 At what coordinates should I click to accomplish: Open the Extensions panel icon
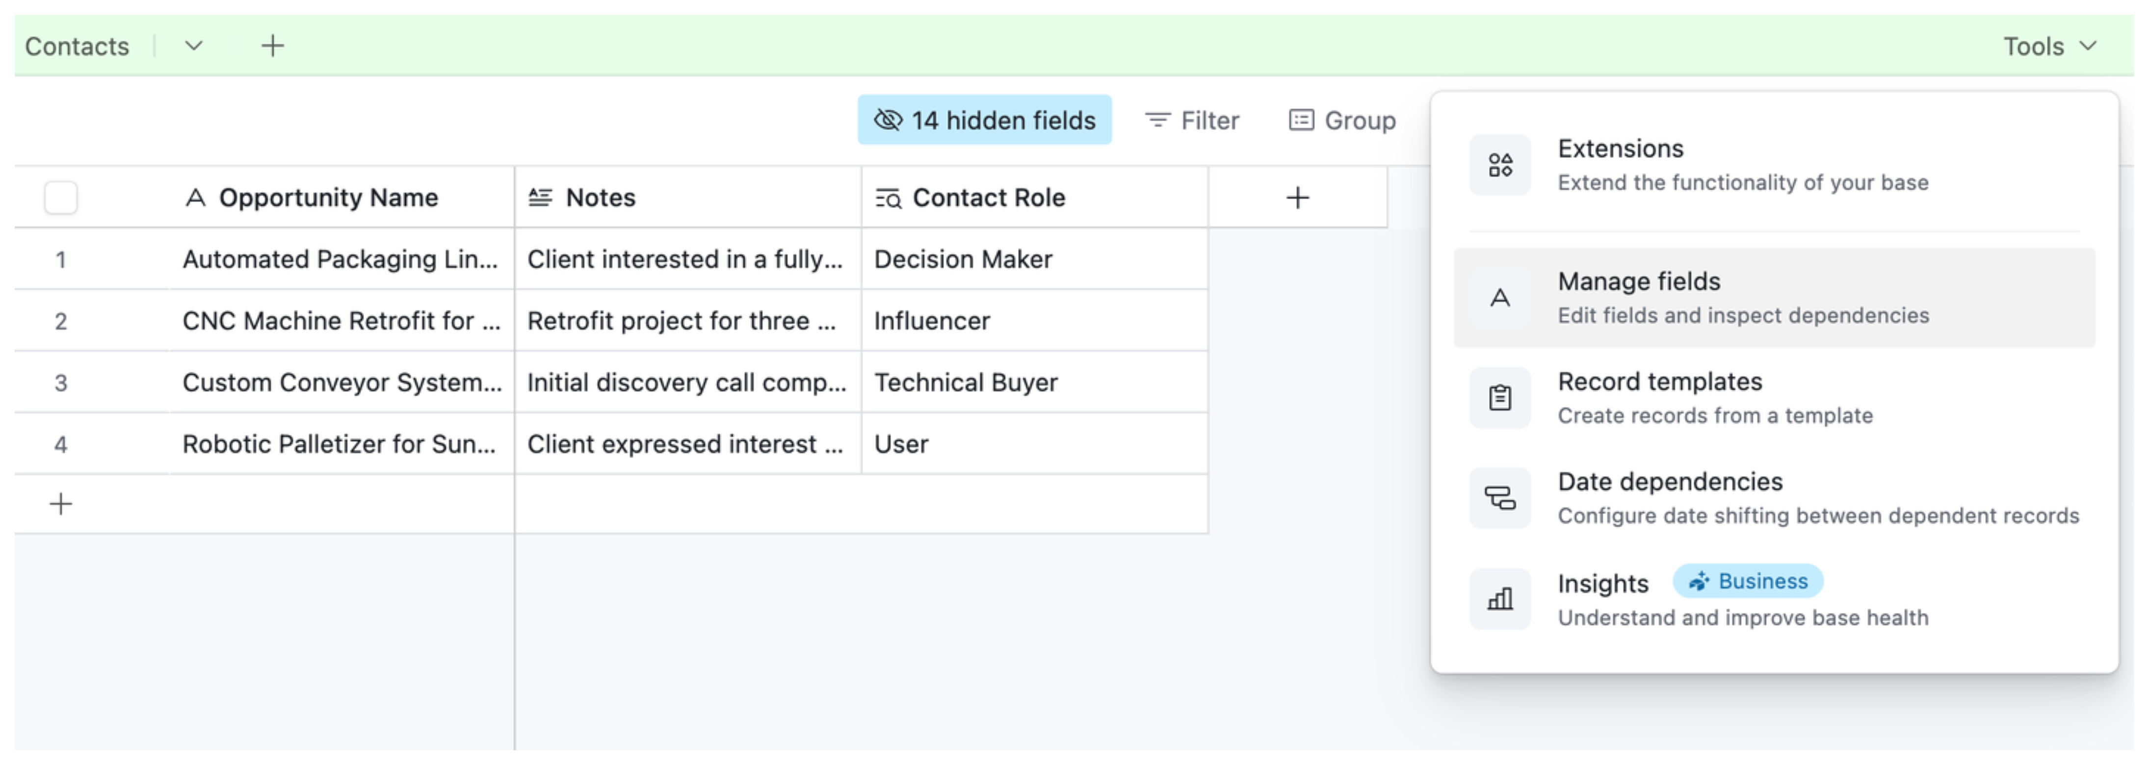pos(1499,164)
